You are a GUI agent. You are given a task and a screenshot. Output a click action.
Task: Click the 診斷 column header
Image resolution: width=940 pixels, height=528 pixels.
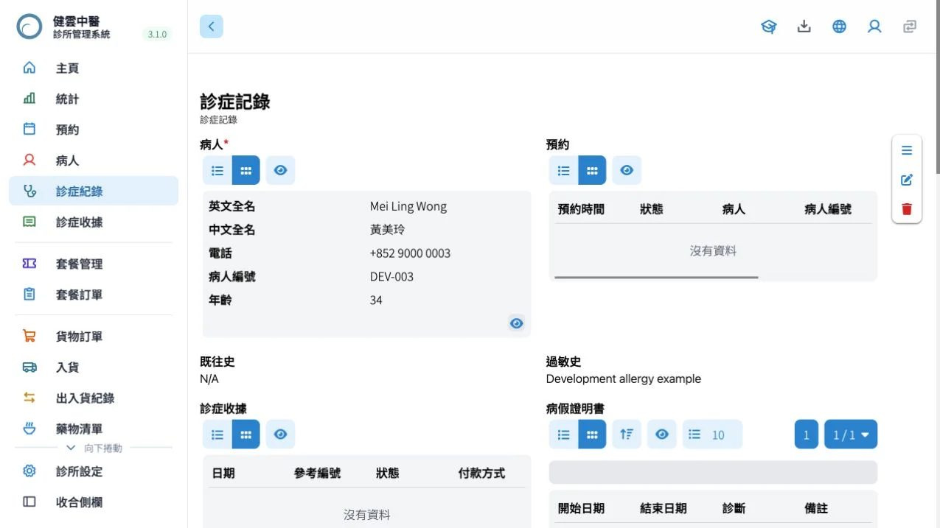tap(734, 509)
